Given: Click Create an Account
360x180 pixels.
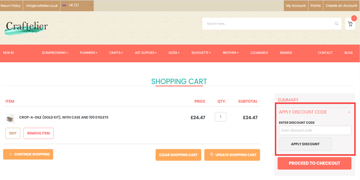Looking at the screenshot, I should (x=342, y=6).
